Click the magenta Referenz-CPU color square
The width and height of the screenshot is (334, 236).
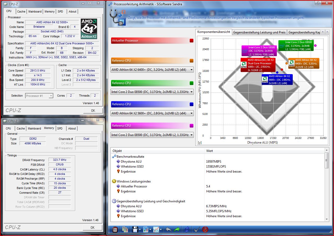191,126
